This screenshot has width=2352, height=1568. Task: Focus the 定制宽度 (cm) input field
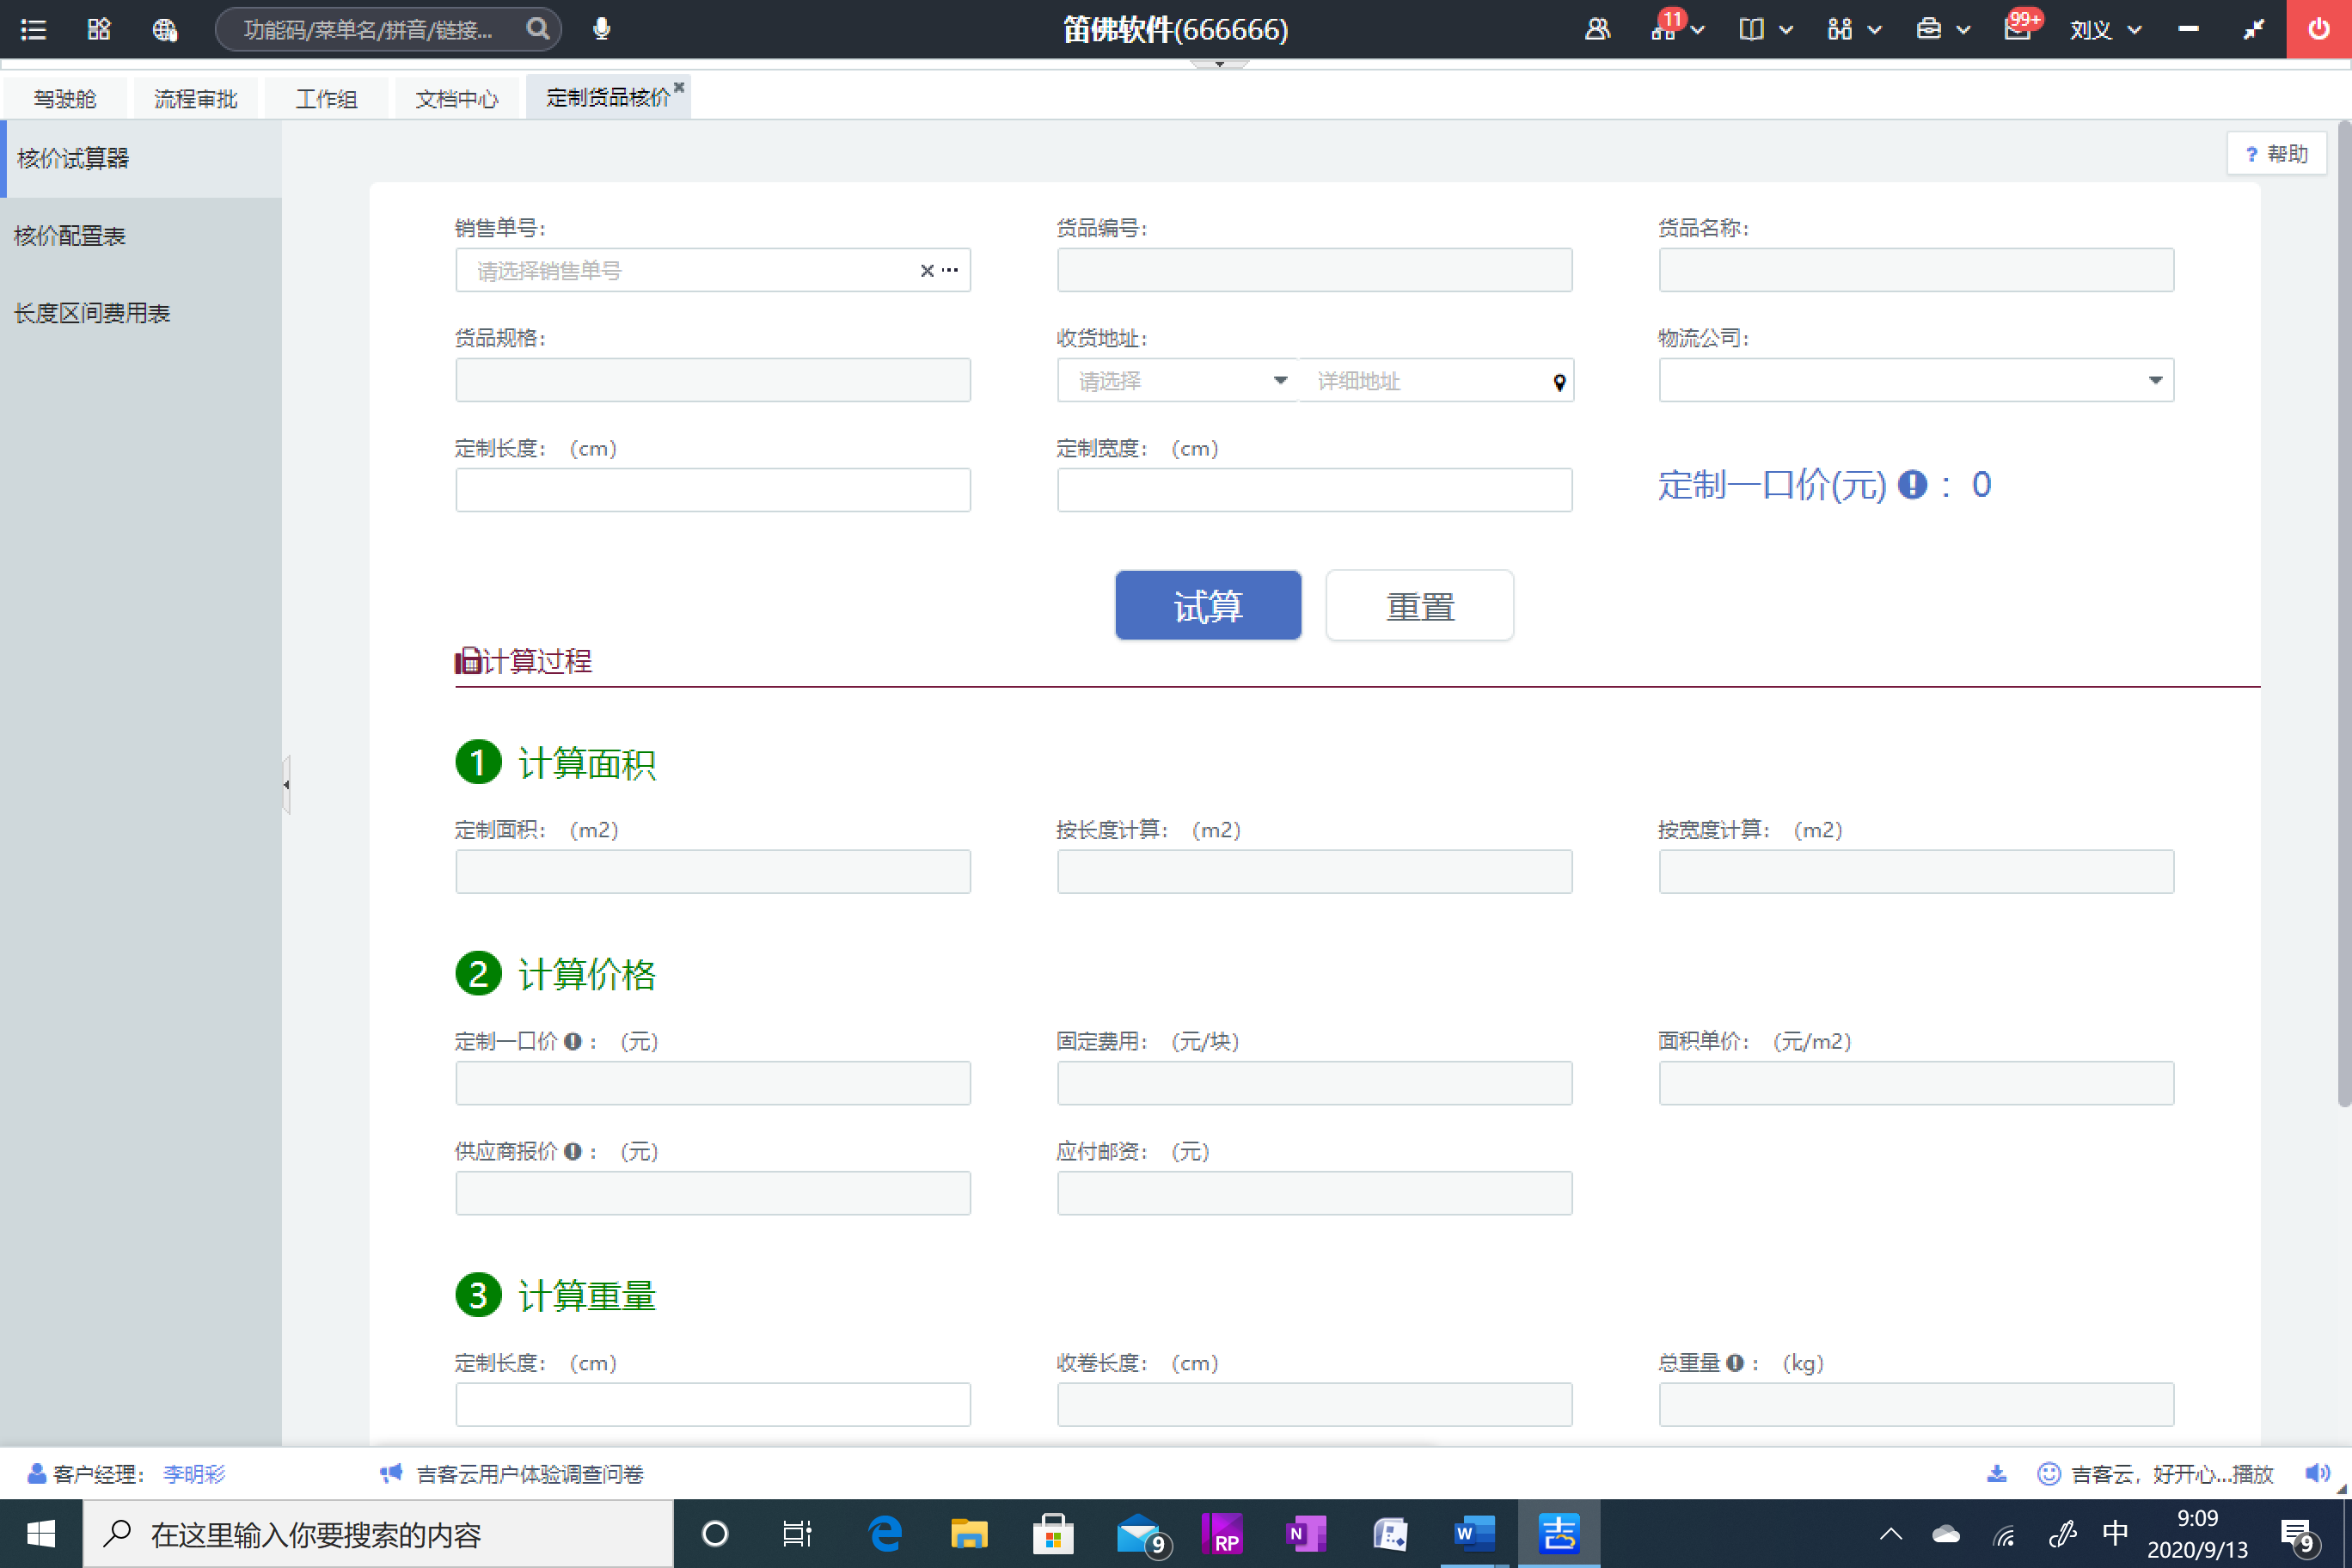tap(1314, 490)
